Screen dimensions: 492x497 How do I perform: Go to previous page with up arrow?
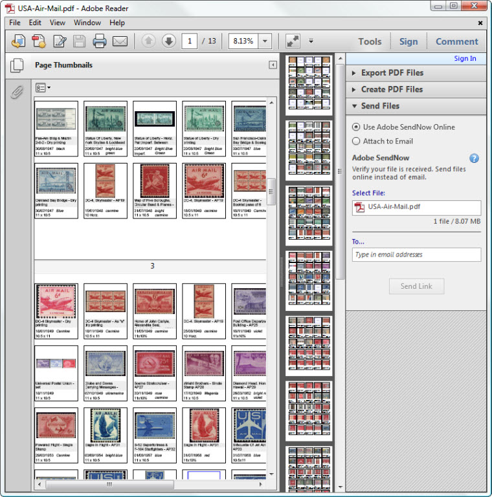click(x=148, y=41)
